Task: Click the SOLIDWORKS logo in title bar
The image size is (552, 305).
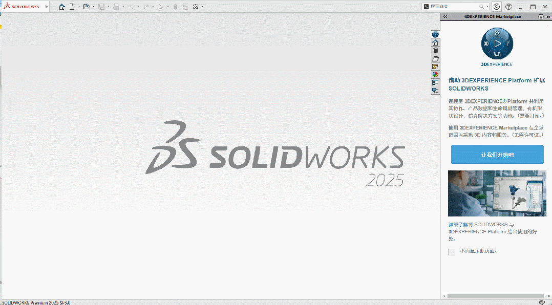Action: [x=21, y=6]
